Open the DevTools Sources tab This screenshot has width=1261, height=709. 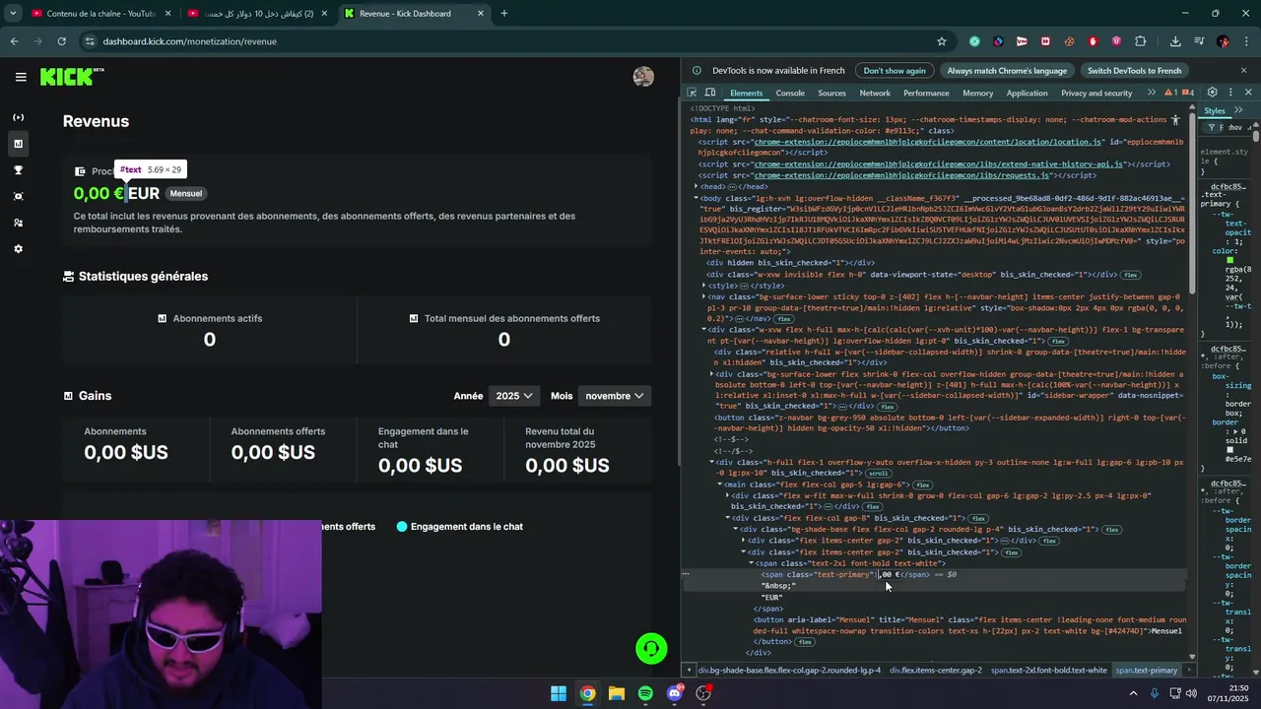tap(831, 93)
